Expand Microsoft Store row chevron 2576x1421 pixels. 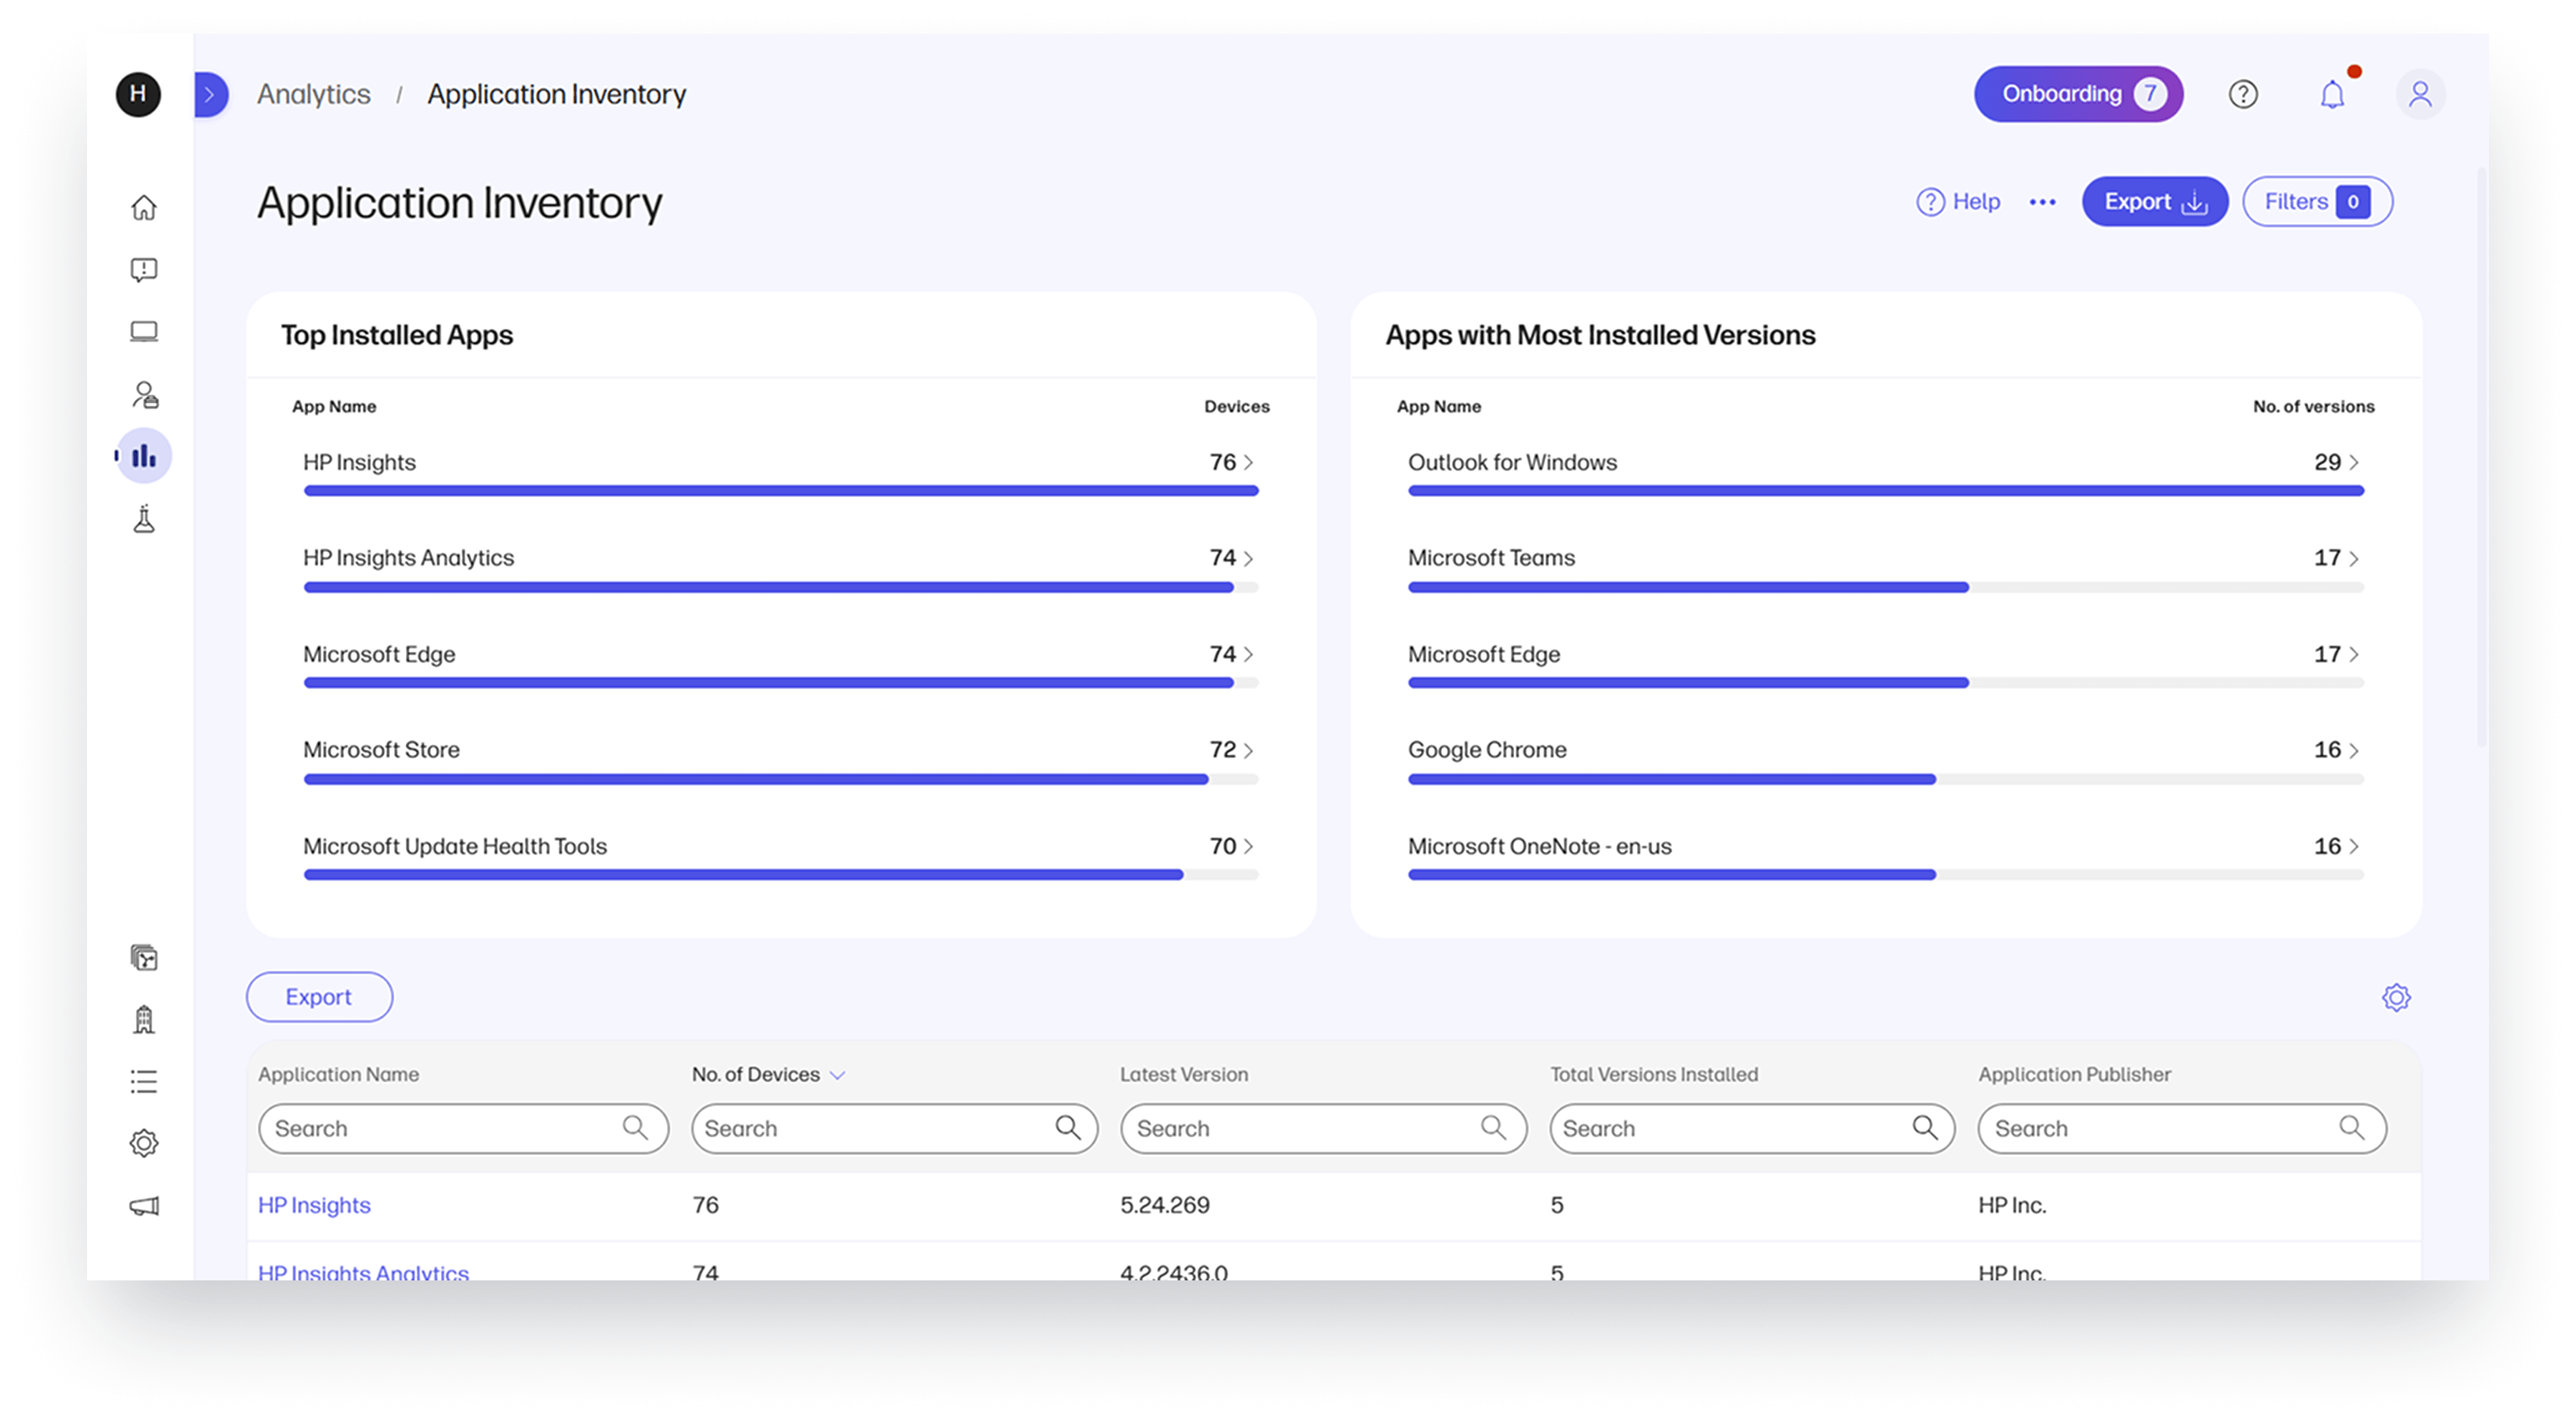[1249, 750]
